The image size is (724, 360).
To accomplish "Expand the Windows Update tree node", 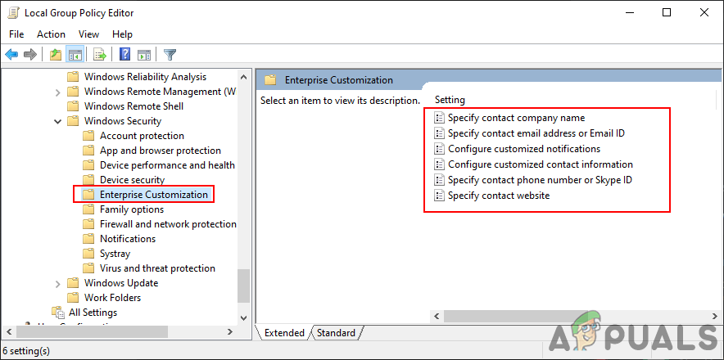I will click(58, 283).
